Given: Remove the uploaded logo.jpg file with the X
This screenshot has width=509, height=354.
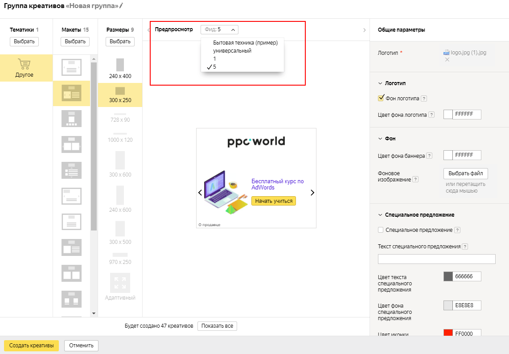Looking at the screenshot, I should (x=447, y=59).
